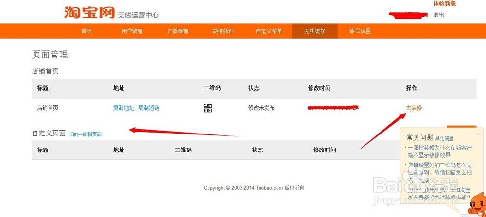This screenshot has width=486, height=217.
Task: Click the 页面管理 heading
Action: (50, 55)
